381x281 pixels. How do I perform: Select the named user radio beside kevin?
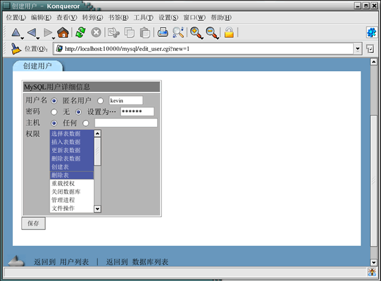tap(100, 100)
